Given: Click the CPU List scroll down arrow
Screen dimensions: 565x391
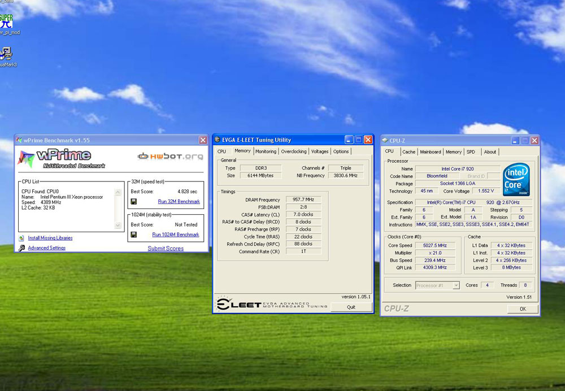Looking at the screenshot, I should 118,225.
